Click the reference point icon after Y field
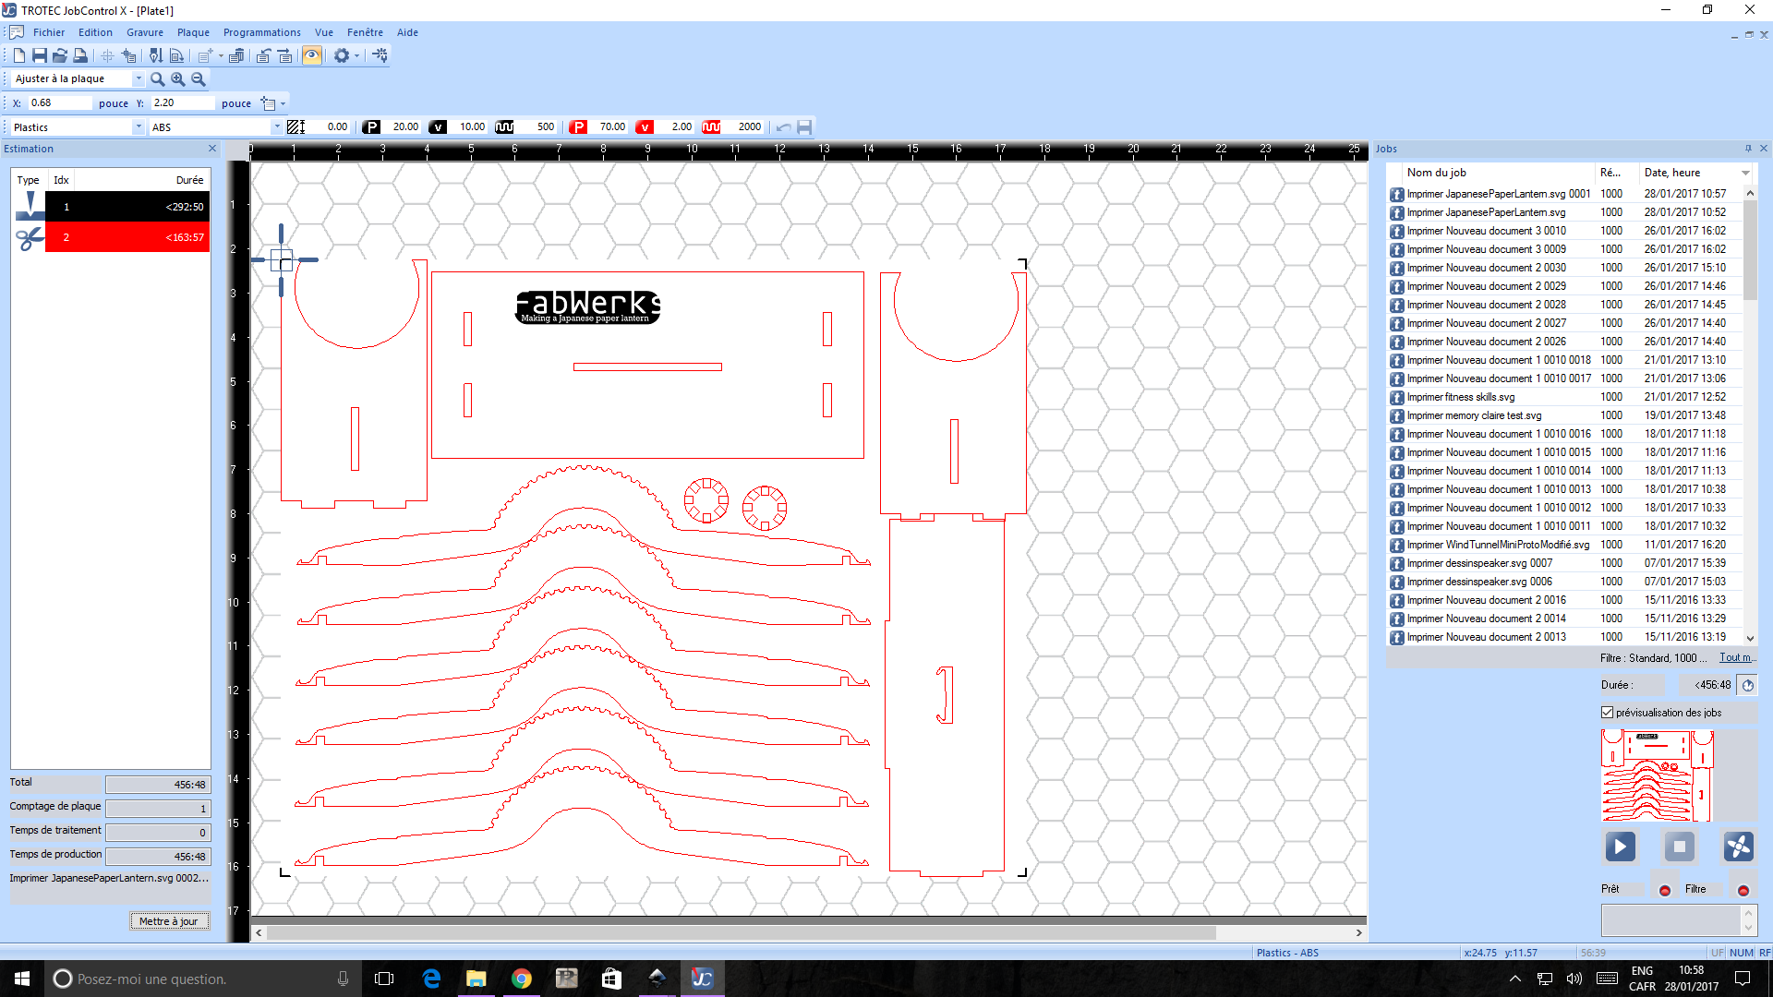Screen dimensions: 1773x997 pos(268,103)
